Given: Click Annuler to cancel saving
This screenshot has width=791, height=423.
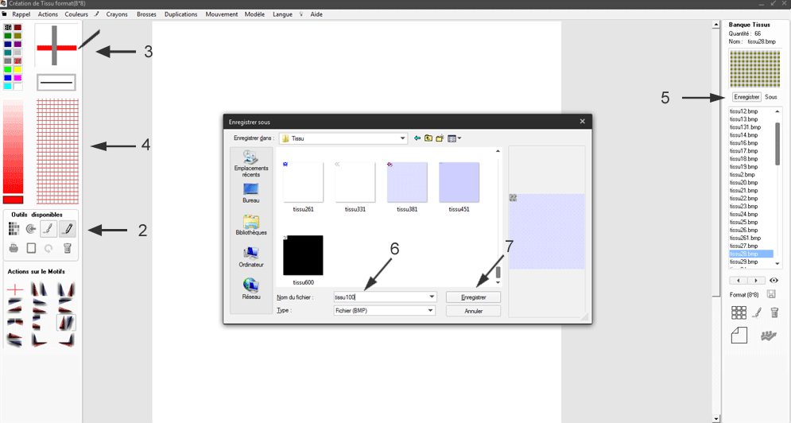Looking at the screenshot, I should [x=473, y=311].
